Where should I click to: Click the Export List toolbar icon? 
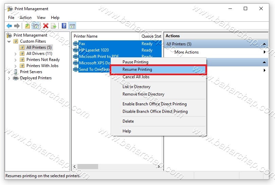pos(54,26)
